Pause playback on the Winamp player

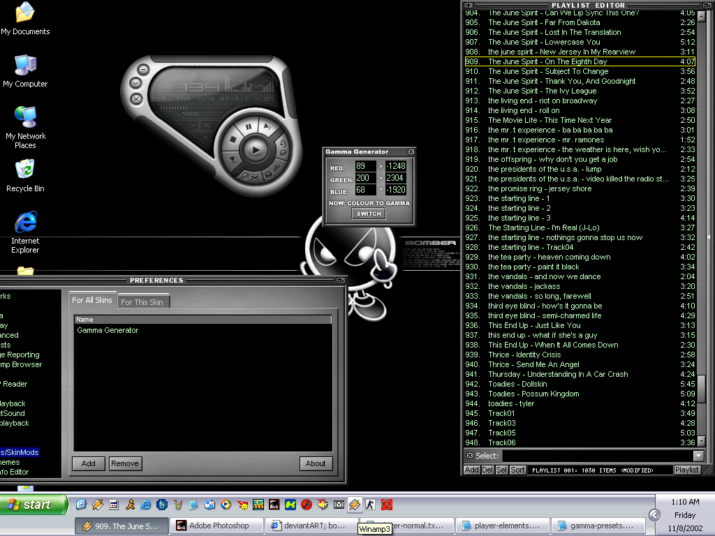coord(249,127)
